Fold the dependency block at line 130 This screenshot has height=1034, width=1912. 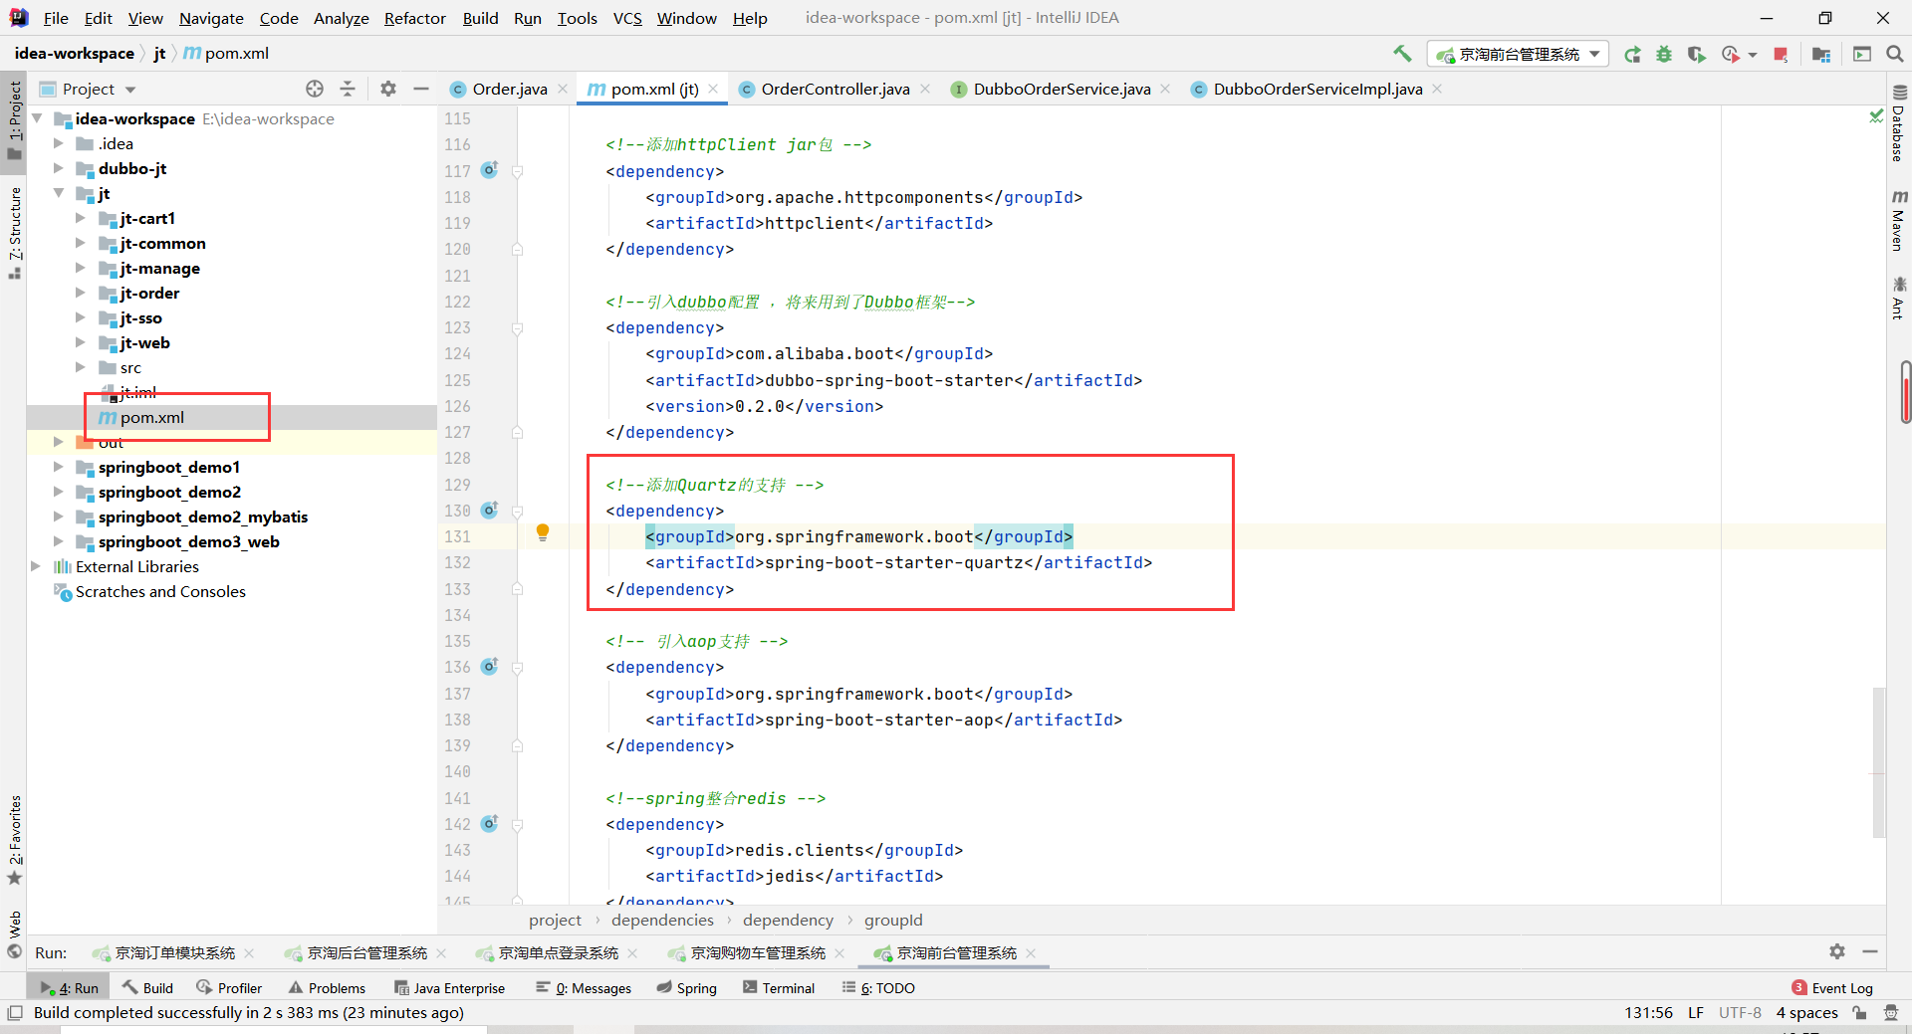pyautogui.click(x=517, y=511)
